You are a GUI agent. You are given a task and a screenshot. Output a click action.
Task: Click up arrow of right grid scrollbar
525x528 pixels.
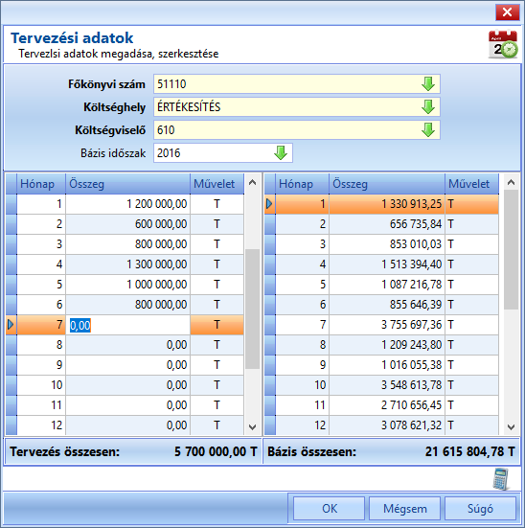click(x=511, y=182)
